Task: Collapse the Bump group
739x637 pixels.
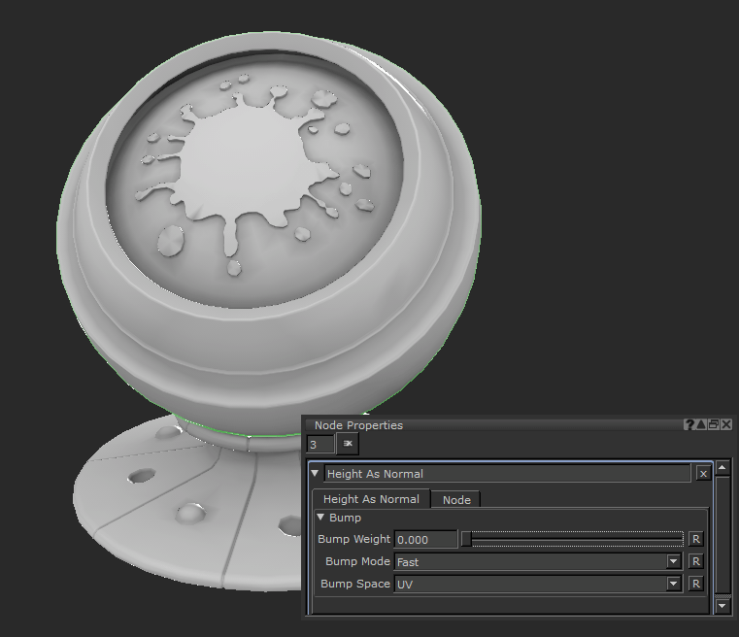Action: 321,518
